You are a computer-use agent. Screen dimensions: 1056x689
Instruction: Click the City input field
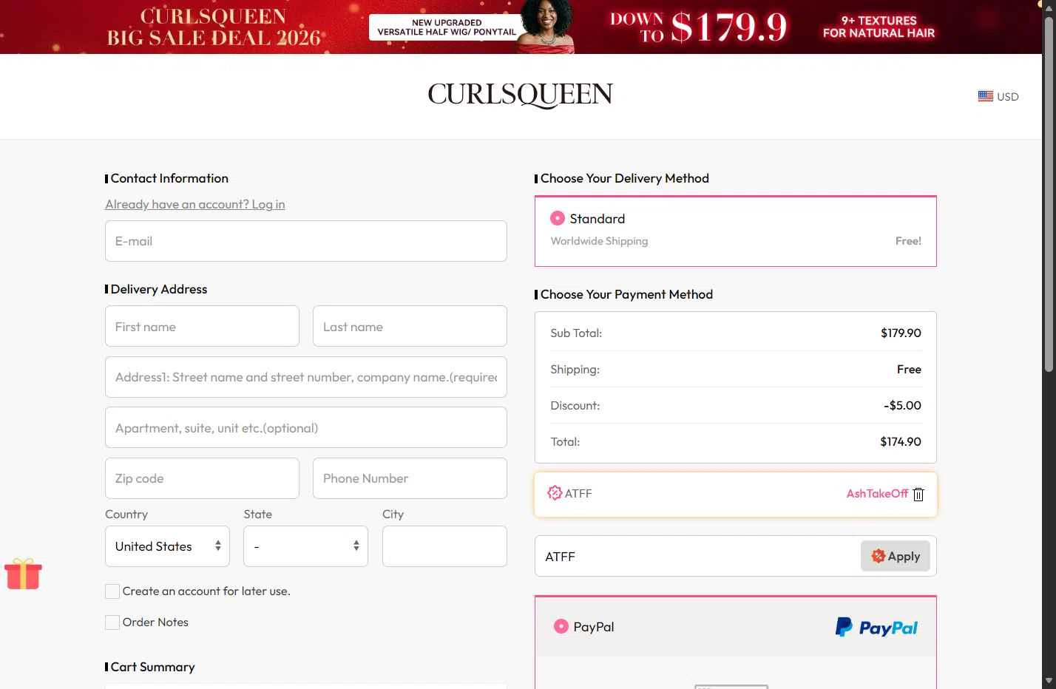click(x=444, y=546)
